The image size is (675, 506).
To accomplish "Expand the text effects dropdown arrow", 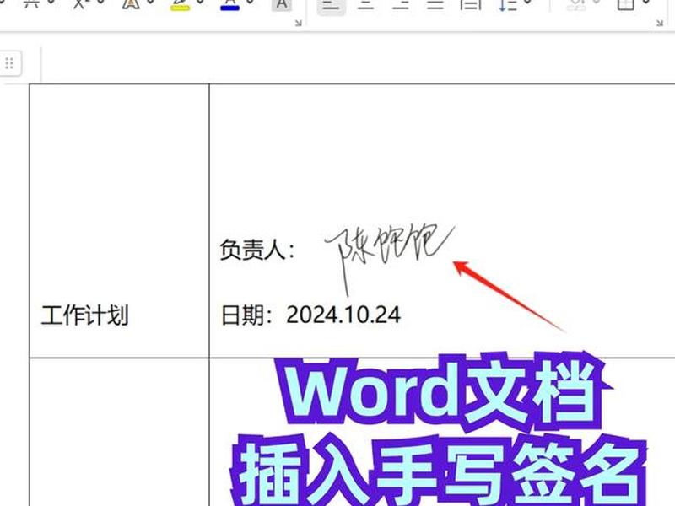I will 149,3.
